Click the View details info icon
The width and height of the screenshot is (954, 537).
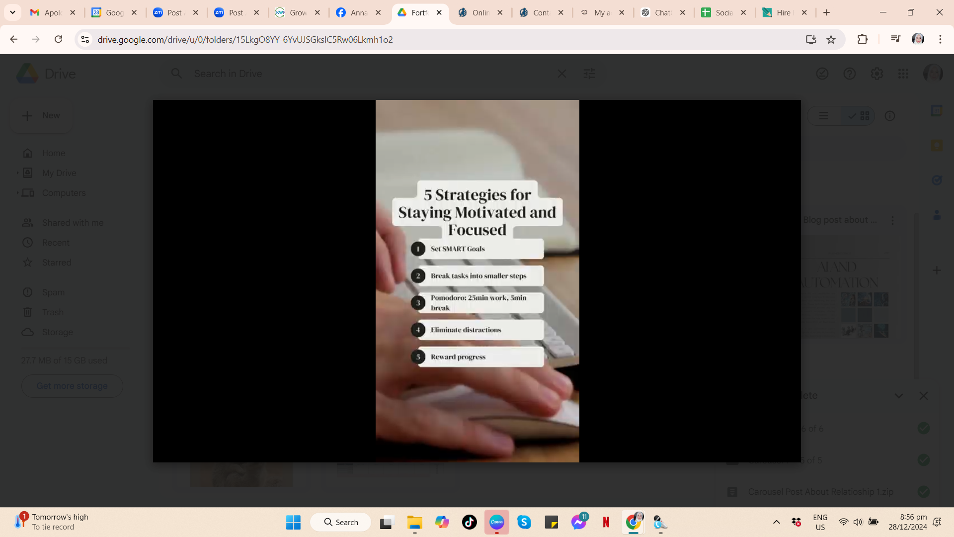pos(889,116)
